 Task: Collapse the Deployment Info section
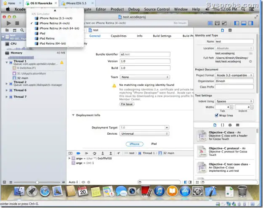(x=73, y=115)
